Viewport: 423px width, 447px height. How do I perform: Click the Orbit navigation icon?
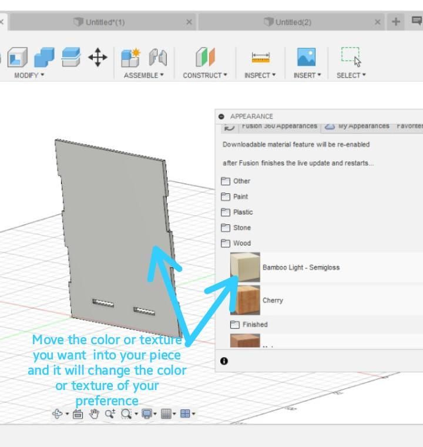[x=58, y=414]
